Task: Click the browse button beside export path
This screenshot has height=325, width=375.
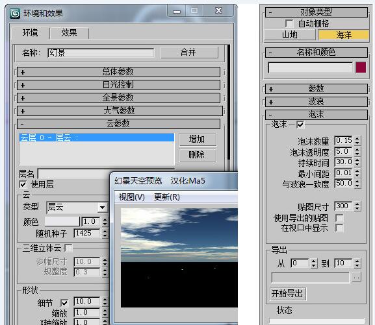Action: pos(356,278)
